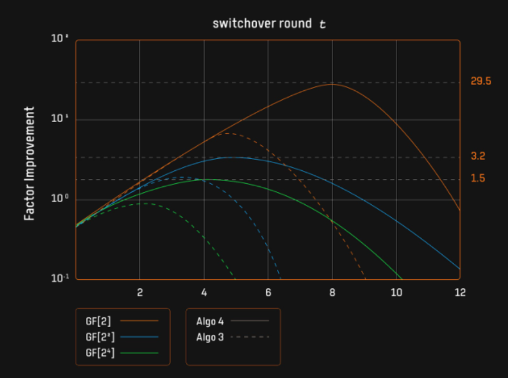Click x-axis tick label 8
This screenshot has width=508, height=378.
[x=332, y=293]
